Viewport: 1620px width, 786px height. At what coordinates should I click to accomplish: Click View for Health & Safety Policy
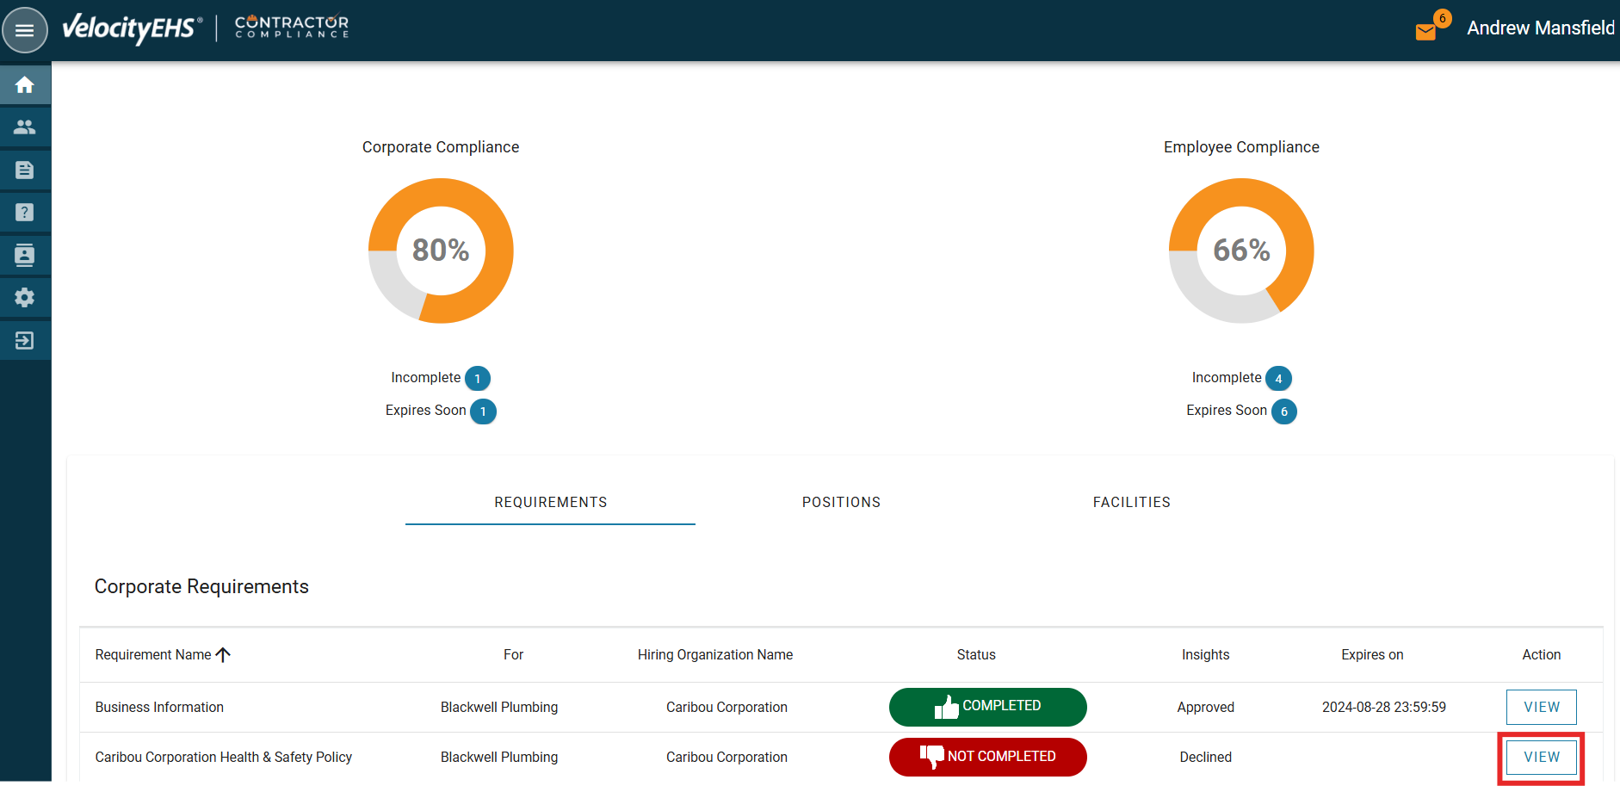click(1541, 757)
